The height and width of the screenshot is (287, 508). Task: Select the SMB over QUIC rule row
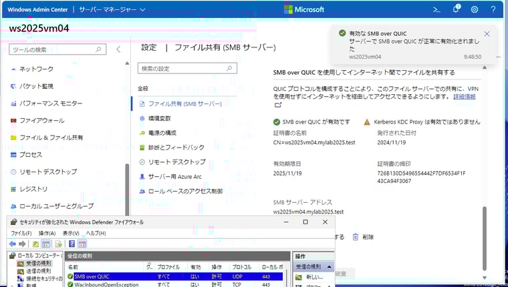click(175, 276)
